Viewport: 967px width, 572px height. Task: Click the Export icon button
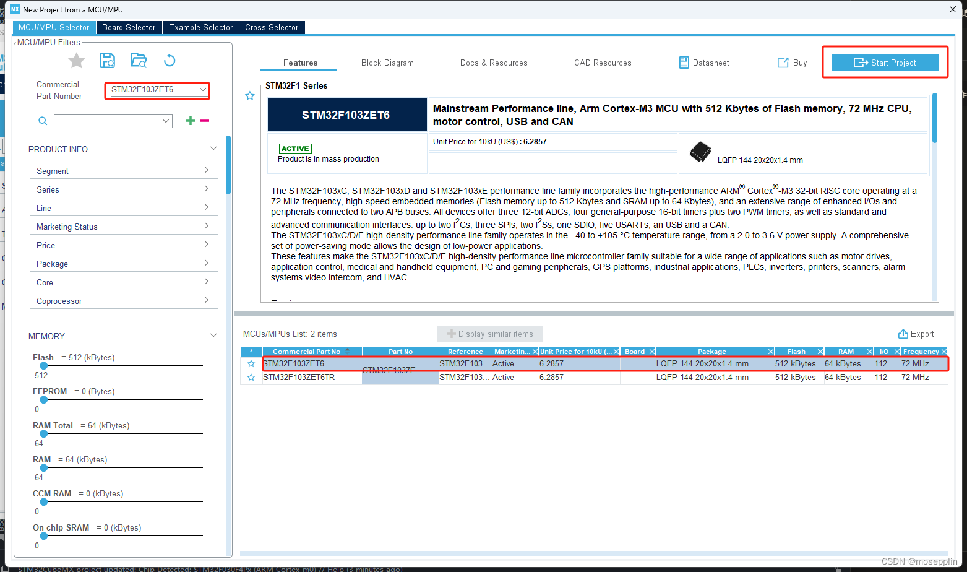click(903, 334)
